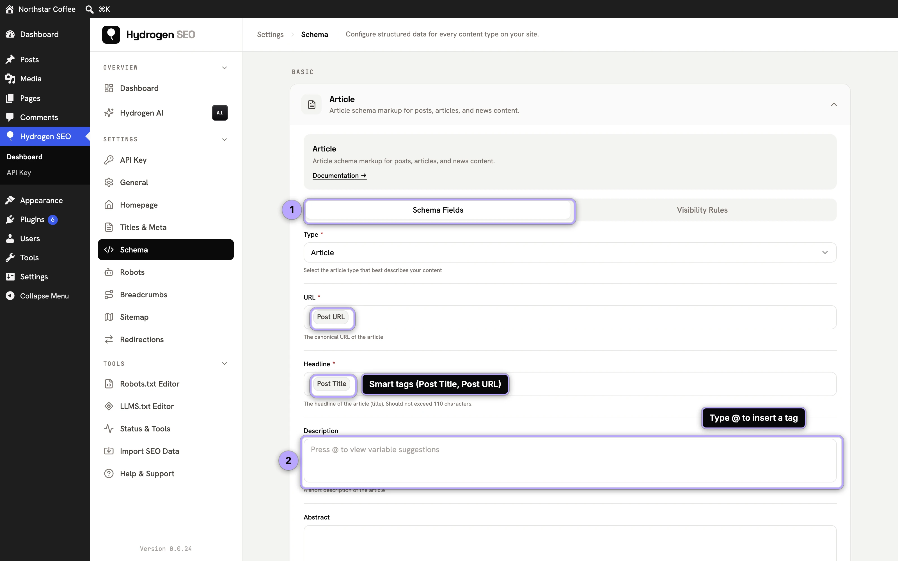Click the General gear icon

click(x=109, y=183)
